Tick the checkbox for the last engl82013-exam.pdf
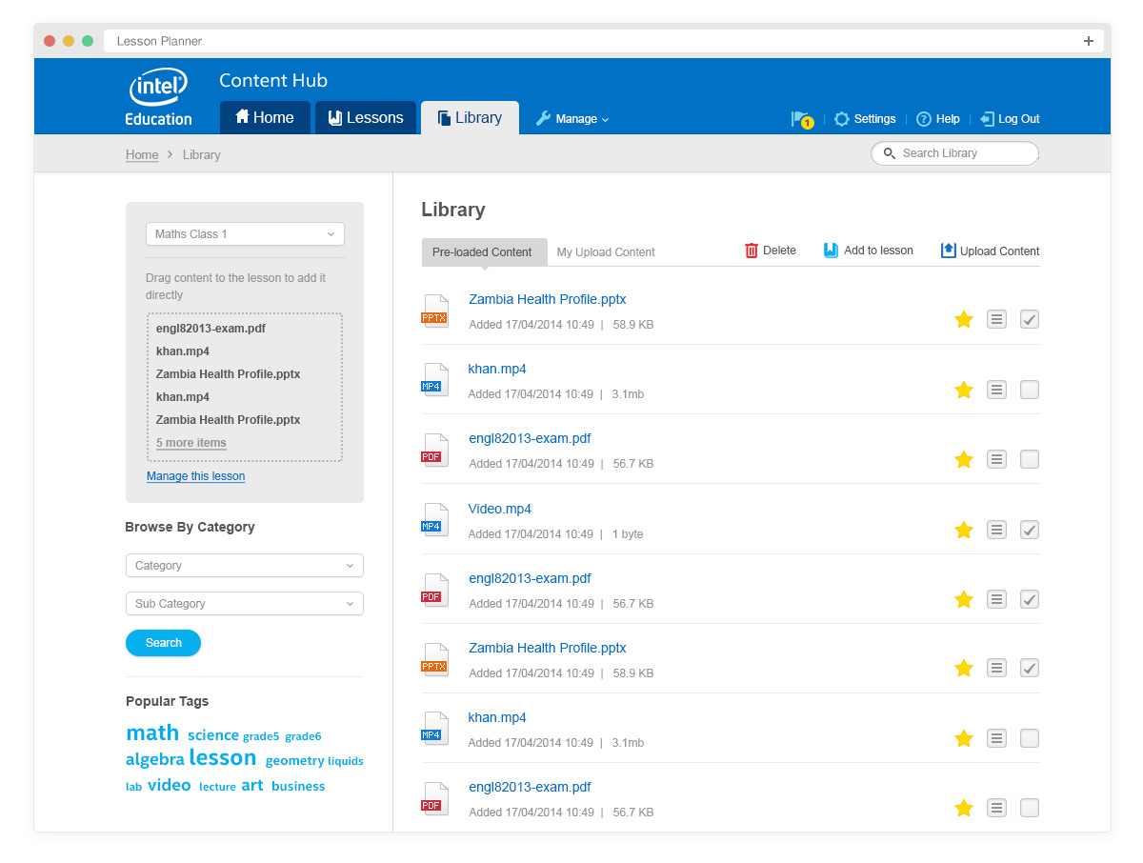The height and width of the screenshot is (863, 1143). click(1029, 807)
